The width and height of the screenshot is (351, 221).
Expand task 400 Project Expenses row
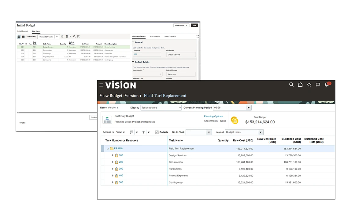[x=113, y=176]
